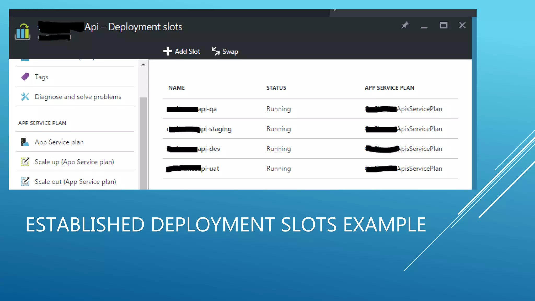Click Running status of api-qa
Viewport: 535px width, 301px height.
[278, 109]
